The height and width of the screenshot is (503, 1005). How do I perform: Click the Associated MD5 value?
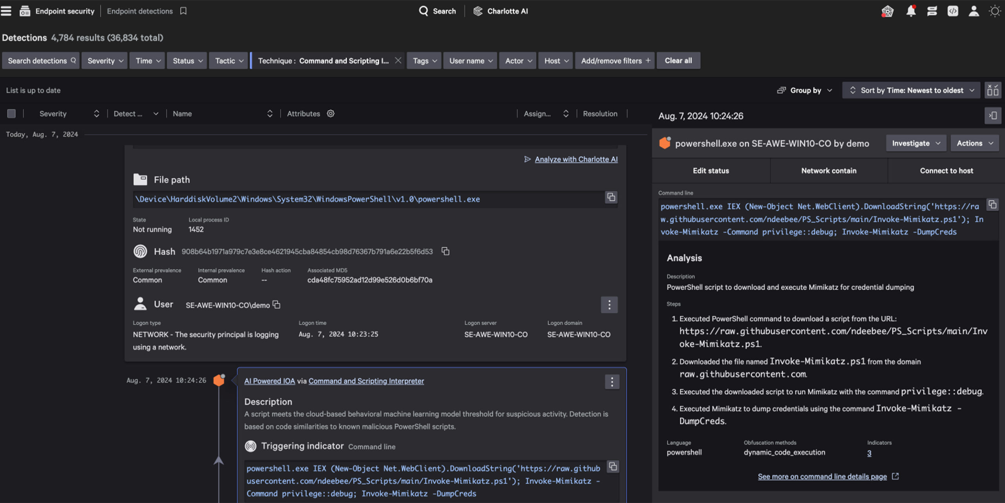[x=369, y=280]
